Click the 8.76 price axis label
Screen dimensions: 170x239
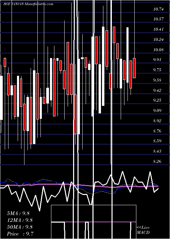point(157,131)
